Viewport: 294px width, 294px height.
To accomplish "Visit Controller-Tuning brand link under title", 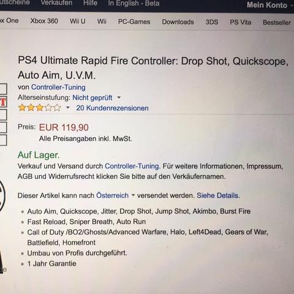I will pos(58,88).
